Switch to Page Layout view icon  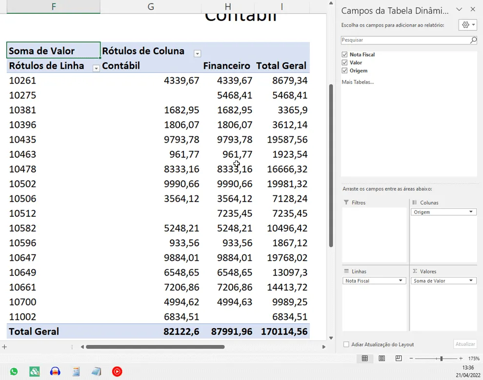click(x=382, y=358)
